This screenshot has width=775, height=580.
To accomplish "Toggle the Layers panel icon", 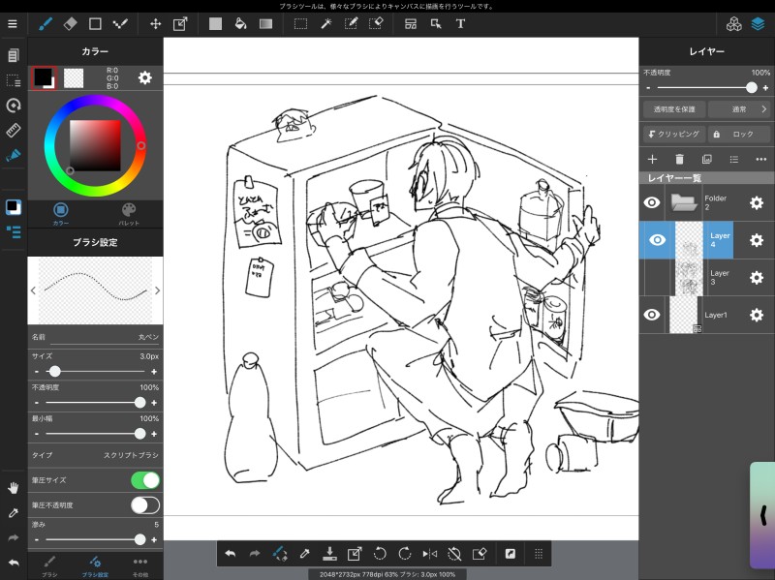I will pos(759,23).
